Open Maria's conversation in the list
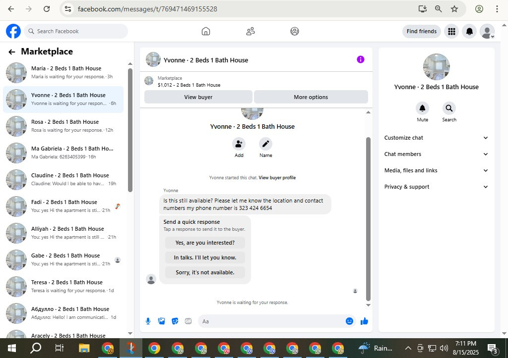Screen dimensions: 508x358 (63, 73)
